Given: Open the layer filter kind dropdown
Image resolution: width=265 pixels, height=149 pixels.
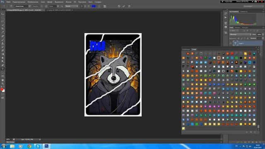Looking at the screenshot, I should [x=234, y=31].
